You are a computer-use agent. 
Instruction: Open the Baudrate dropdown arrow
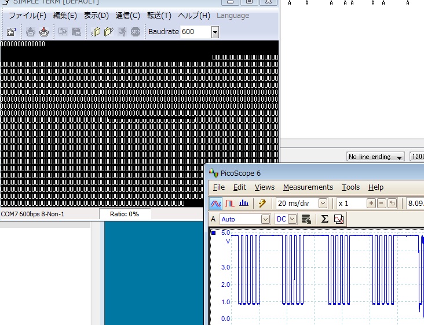point(215,32)
